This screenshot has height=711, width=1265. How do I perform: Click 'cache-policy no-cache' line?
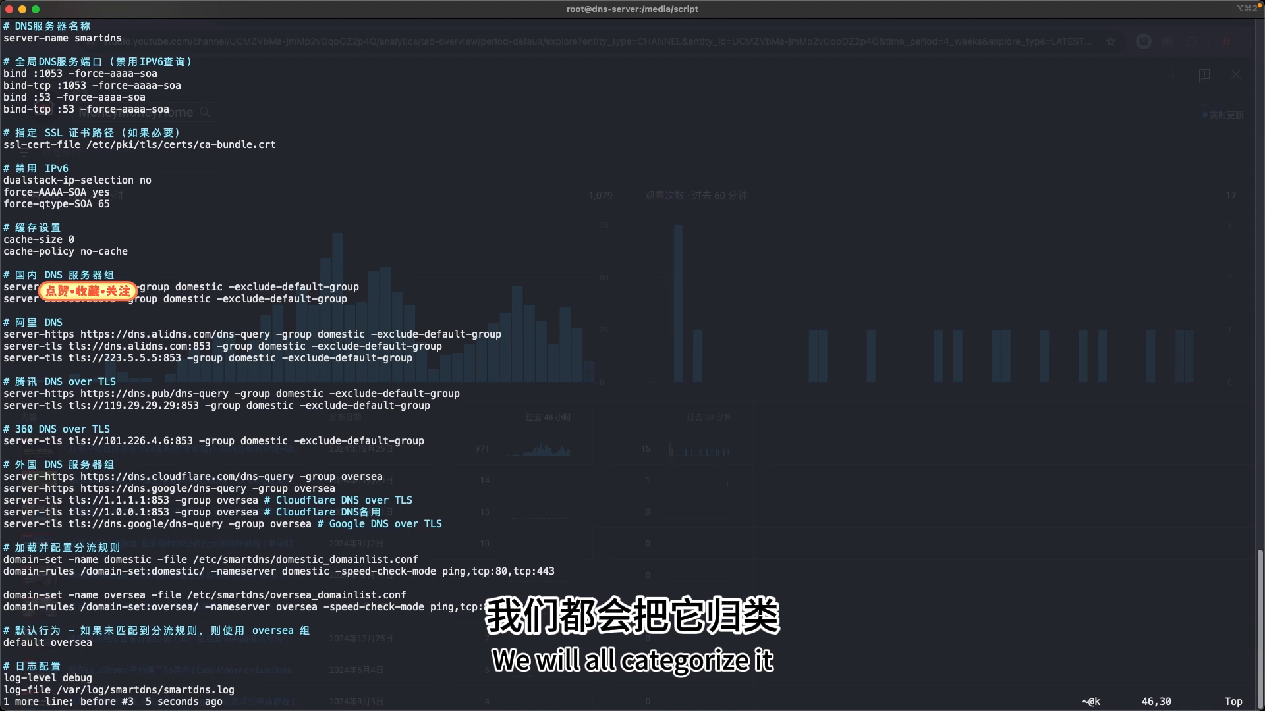[x=65, y=251]
